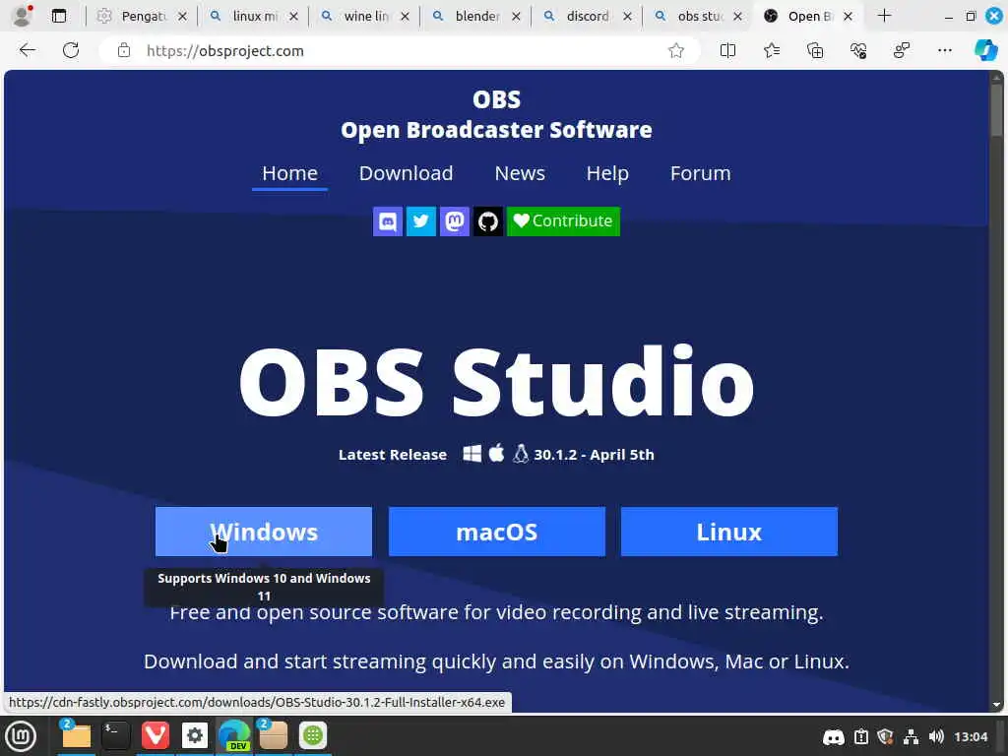Open the OBS Discord icon link

(388, 221)
